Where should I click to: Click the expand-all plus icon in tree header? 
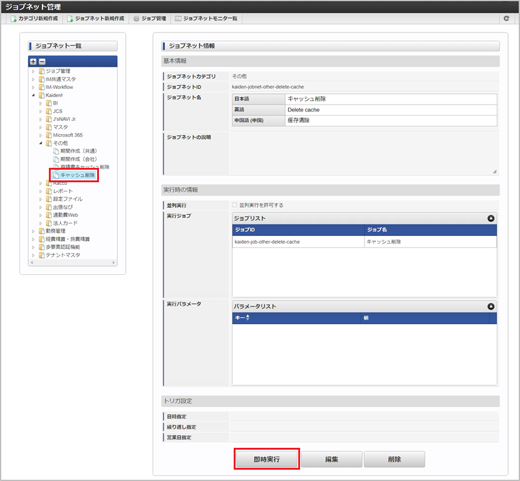pos(33,61)
